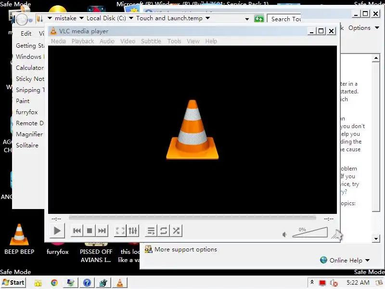
Task: Click the 5:22 AM clock
Action: pyautogui.click(x=358, y=283)
